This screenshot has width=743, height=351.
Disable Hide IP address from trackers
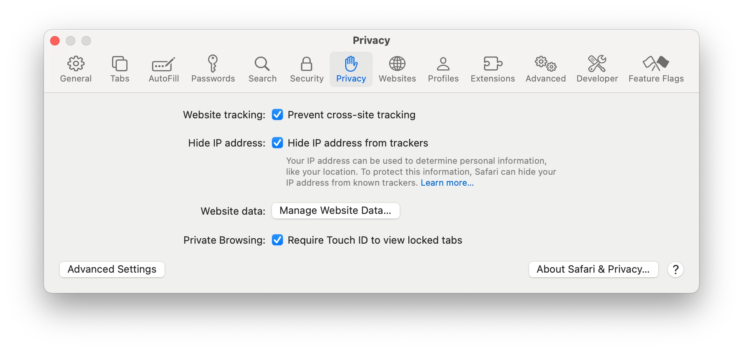coord(277,143)
